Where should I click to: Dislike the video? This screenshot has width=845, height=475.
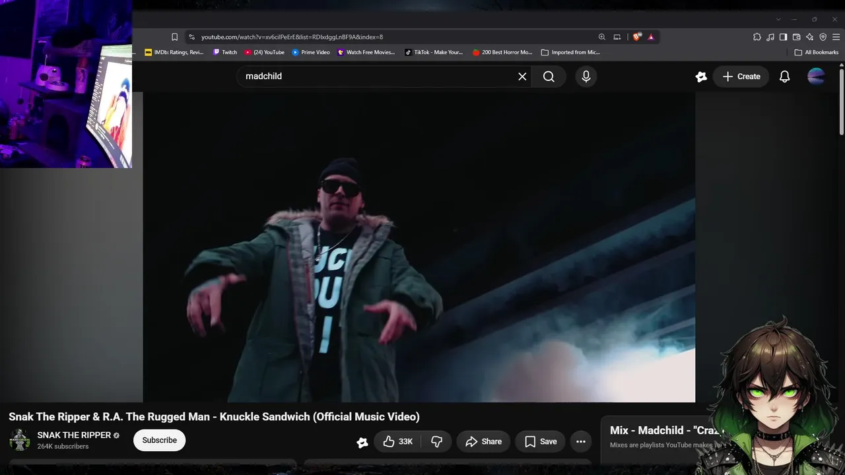click(436, 441)
